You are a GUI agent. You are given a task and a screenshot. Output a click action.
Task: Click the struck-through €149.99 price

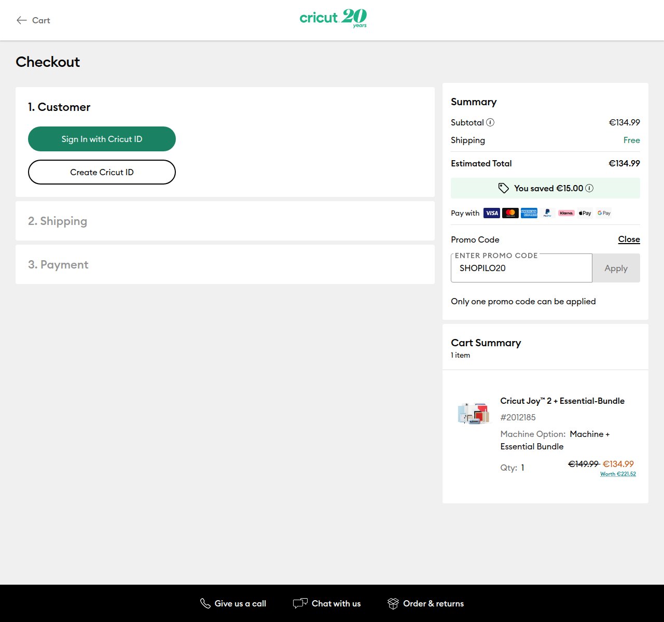(x=584, y=464)
